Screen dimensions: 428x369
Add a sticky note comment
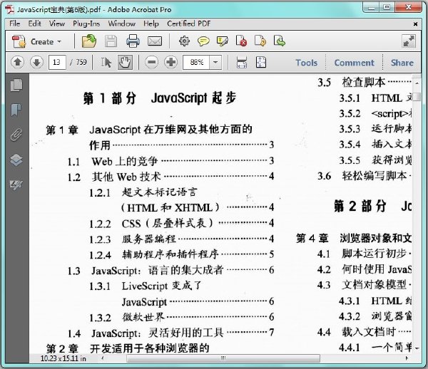coord(203,41)
